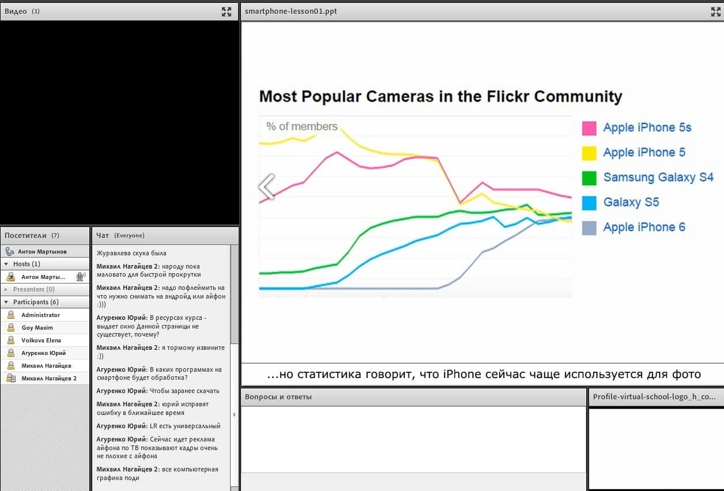The height and width of the screenshot is (491, 724).
Task: Select the Посетители (7) pod title
Action: pos(32,235)
